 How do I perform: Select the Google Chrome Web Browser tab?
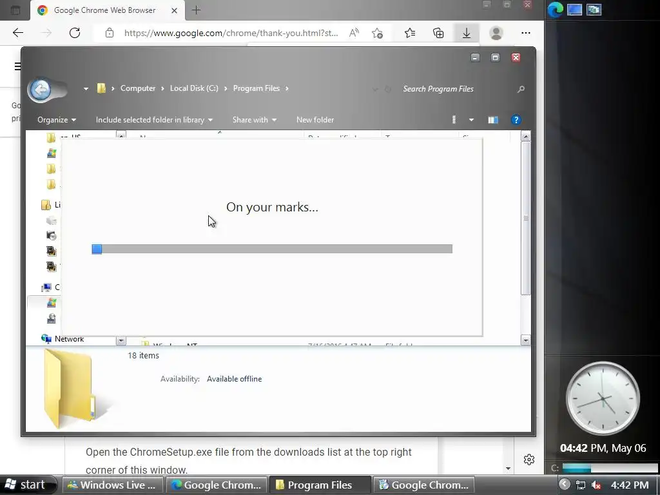tap(108, 10)
